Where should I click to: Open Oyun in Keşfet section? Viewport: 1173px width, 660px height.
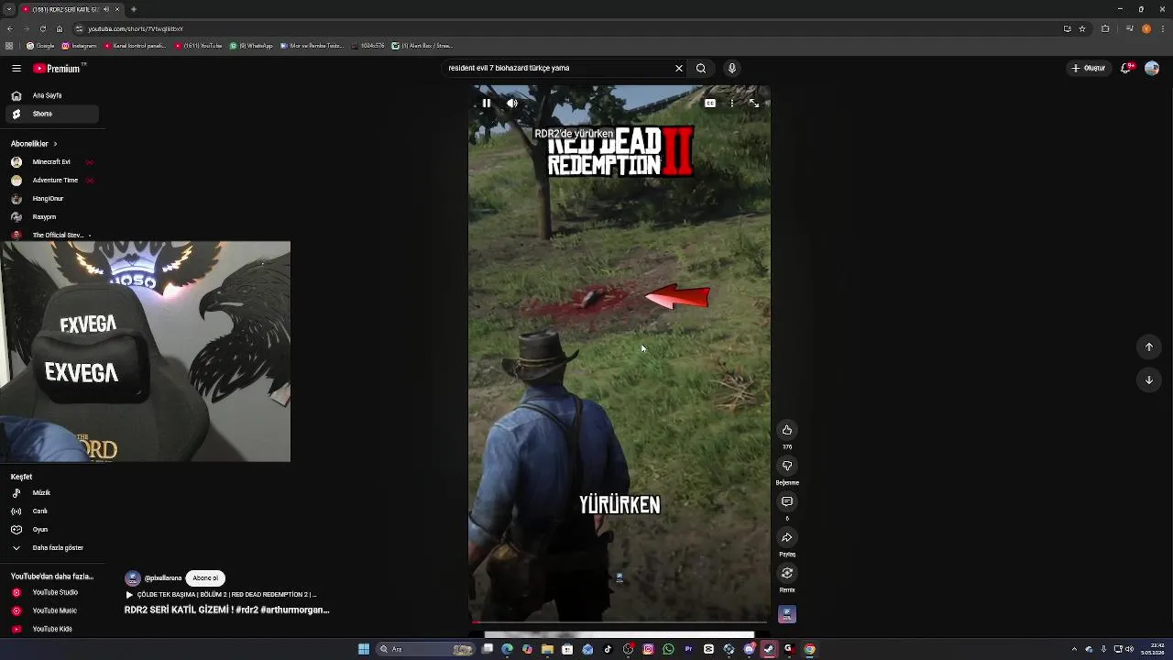pos(50,530)
